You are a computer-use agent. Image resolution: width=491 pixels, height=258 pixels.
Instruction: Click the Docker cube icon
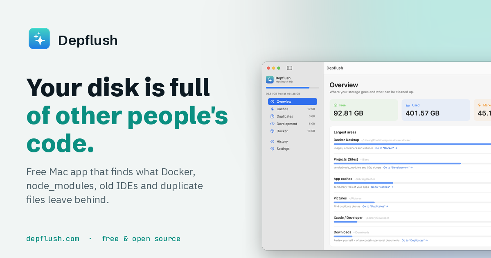coord(273,131)
